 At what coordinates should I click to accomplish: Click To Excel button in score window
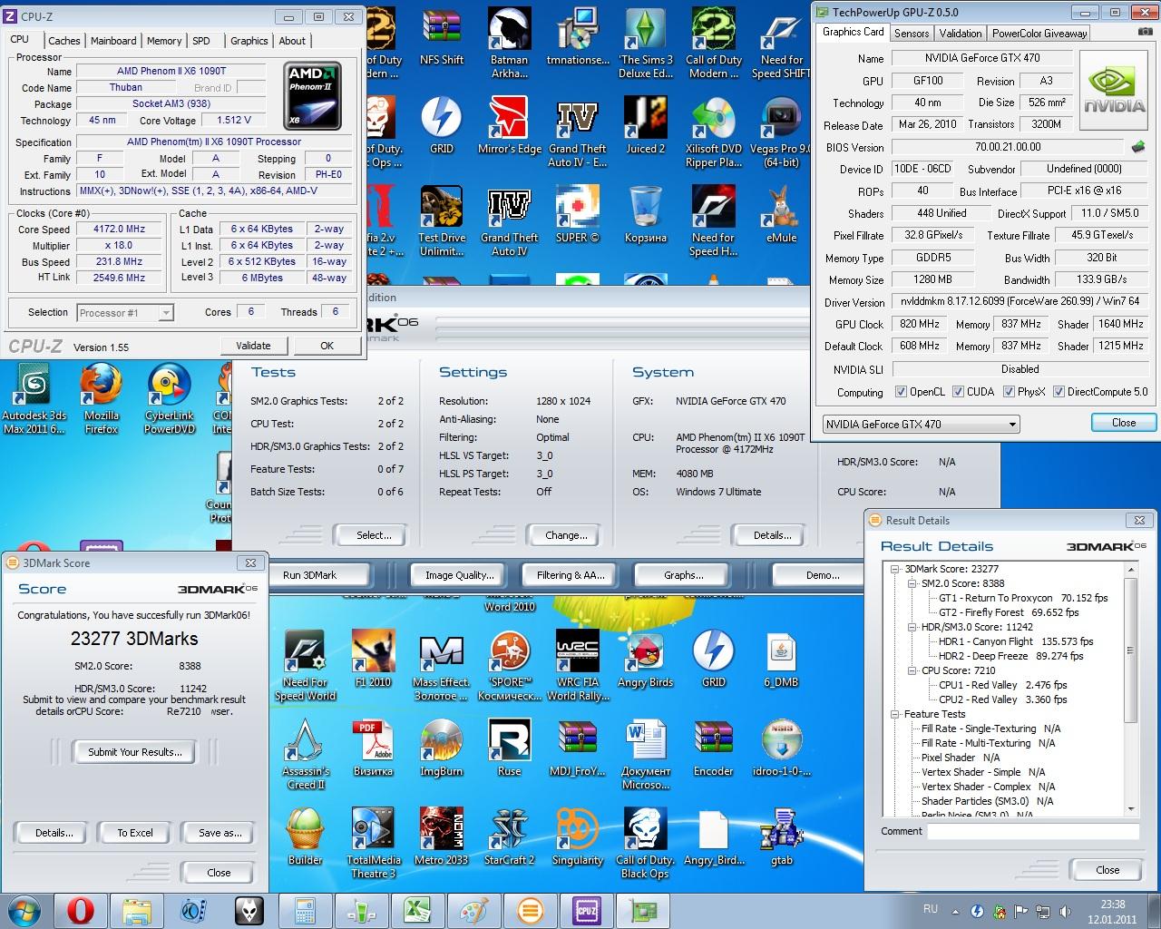135,833
